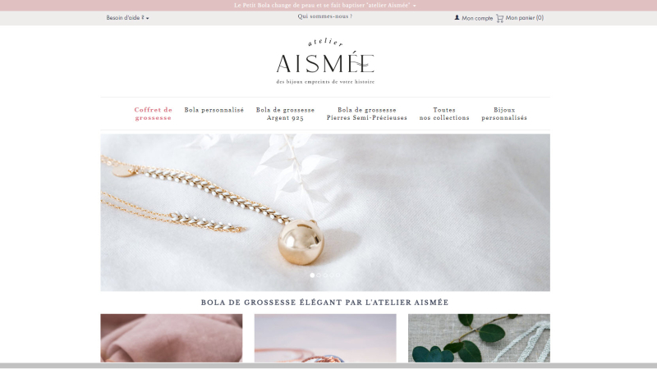
Task: Expand the Besoin d'aide dropdown
Action: 127,18
